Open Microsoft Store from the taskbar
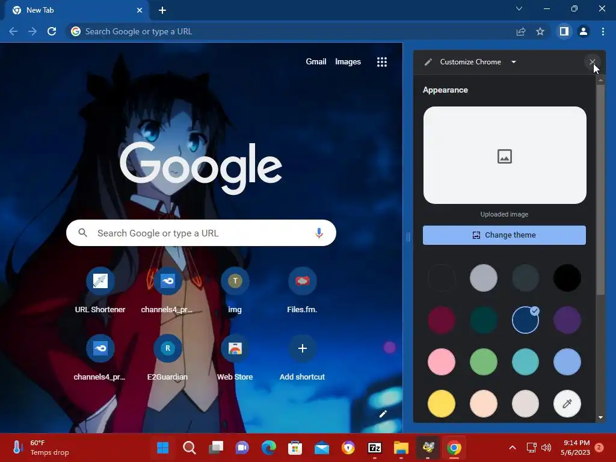 point(295,448)
